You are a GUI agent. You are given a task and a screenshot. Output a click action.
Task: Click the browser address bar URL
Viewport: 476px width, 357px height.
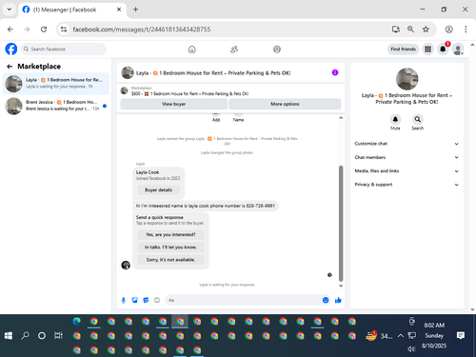142,30
